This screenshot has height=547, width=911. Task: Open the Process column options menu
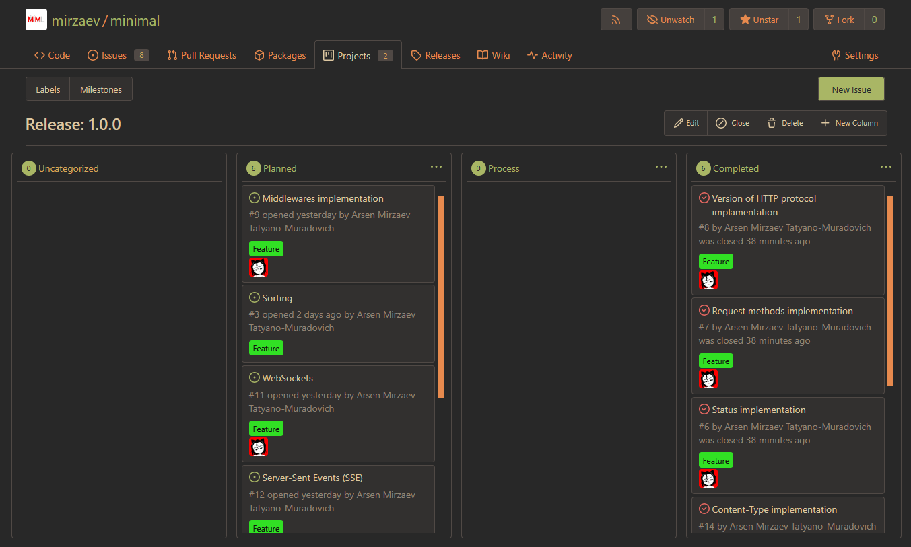(x=661, y=167)
